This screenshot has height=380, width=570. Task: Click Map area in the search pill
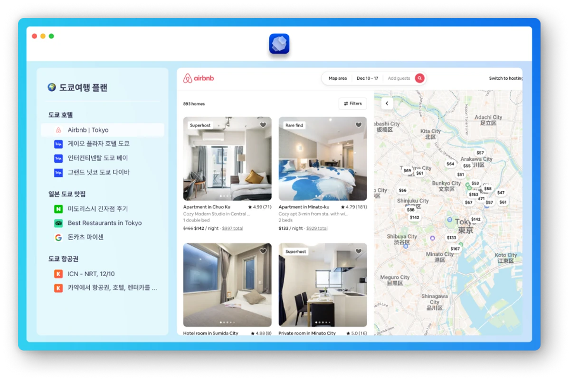coord(338,78)
